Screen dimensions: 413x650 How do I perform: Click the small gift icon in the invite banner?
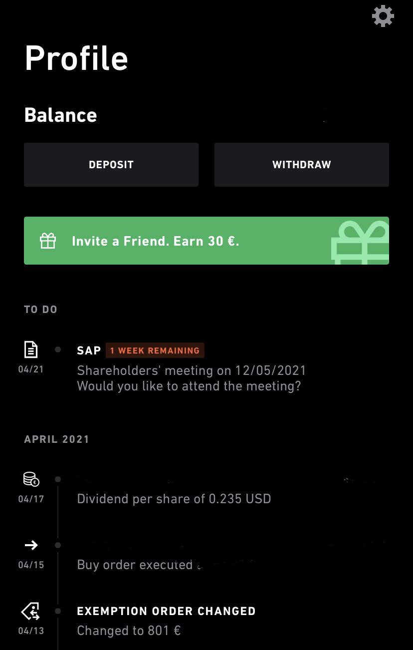(x=48, y=241)
